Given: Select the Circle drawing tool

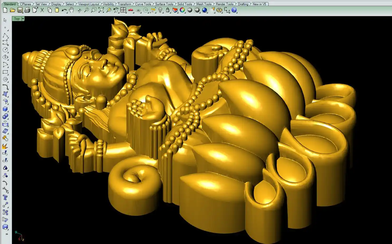Looking at the screenshot, I should tap(5, 50).
